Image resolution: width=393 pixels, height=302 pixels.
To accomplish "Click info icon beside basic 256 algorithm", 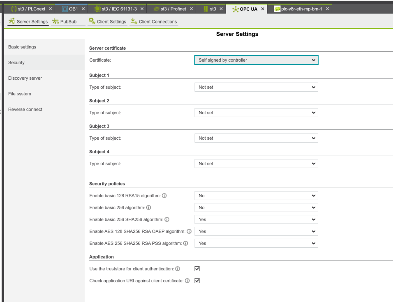I will [x=148, y=208].
